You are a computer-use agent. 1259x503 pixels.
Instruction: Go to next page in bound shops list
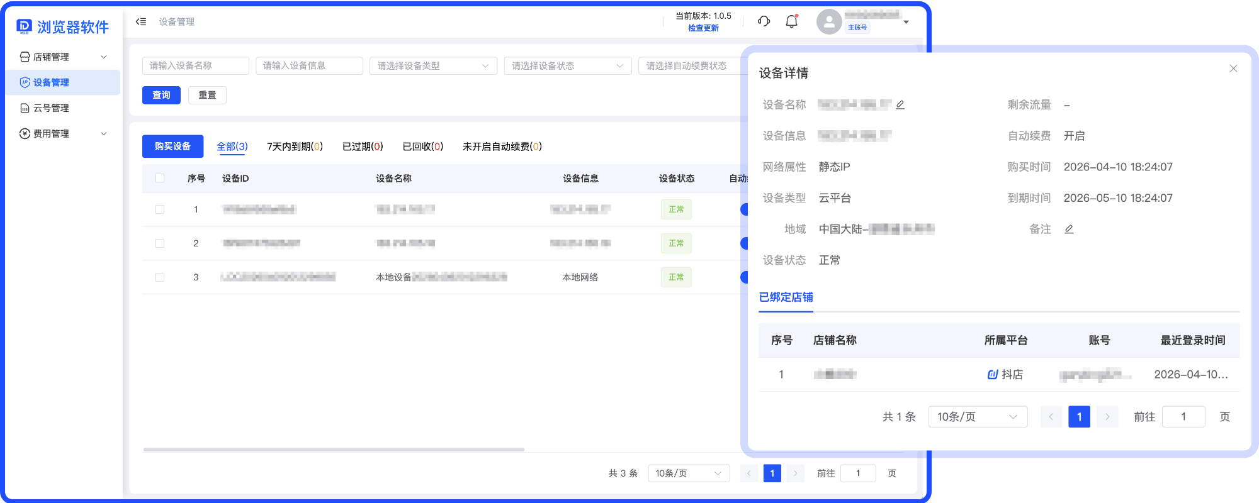[1107, 417]
